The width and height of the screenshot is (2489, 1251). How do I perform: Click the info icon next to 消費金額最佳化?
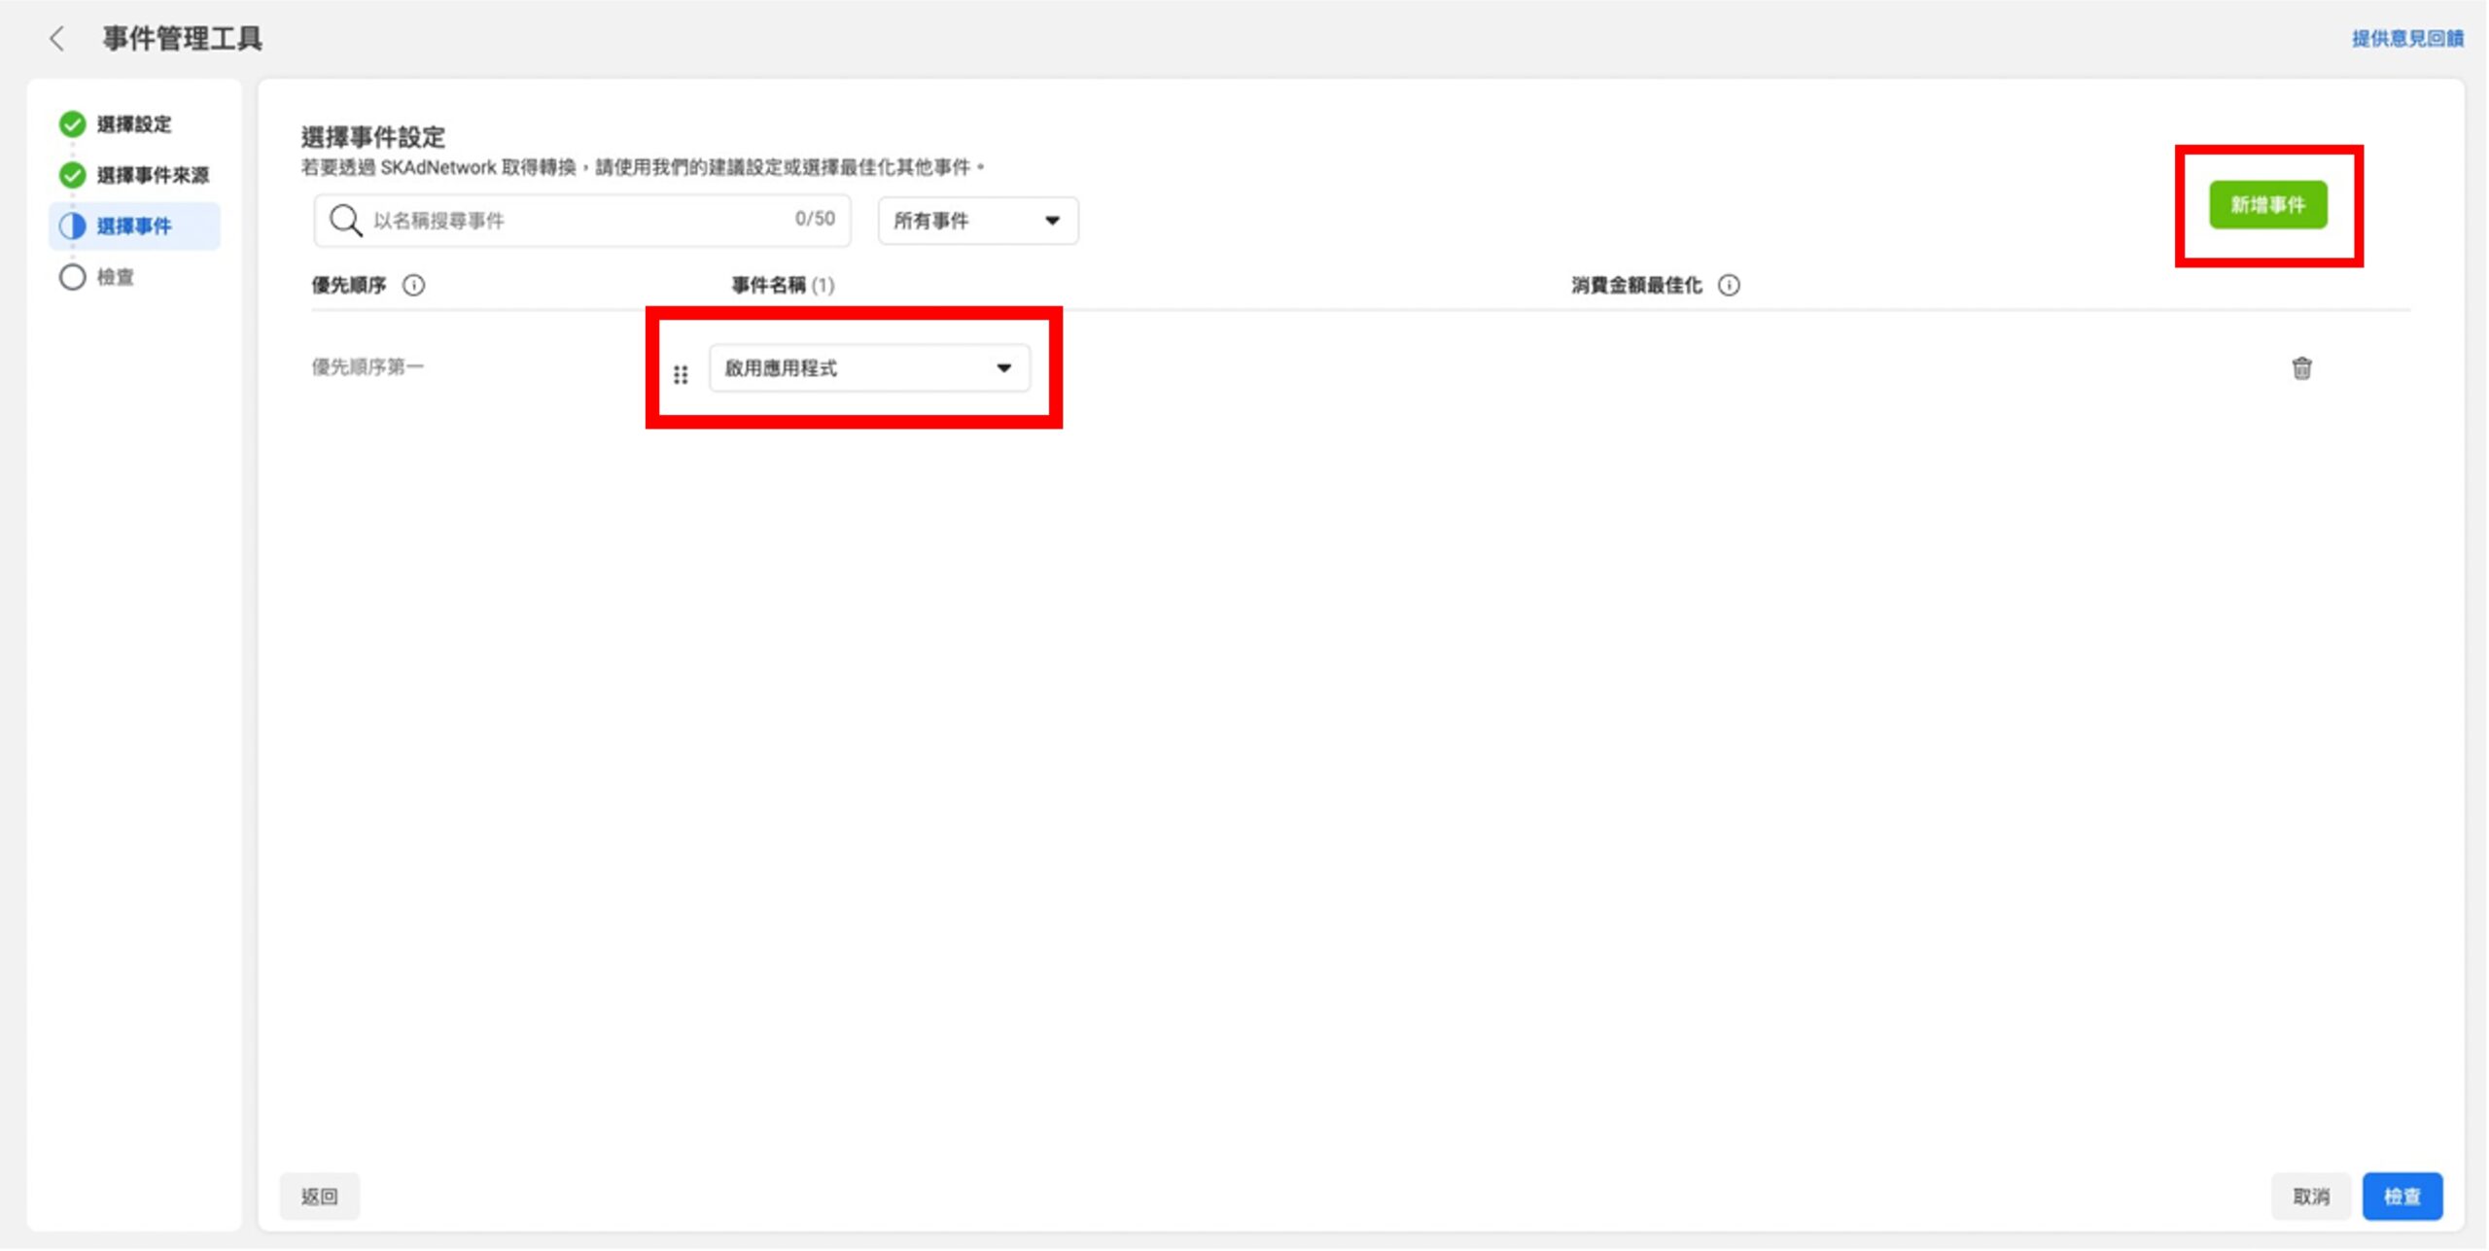pyautogui.click(x=1729, y=286)
